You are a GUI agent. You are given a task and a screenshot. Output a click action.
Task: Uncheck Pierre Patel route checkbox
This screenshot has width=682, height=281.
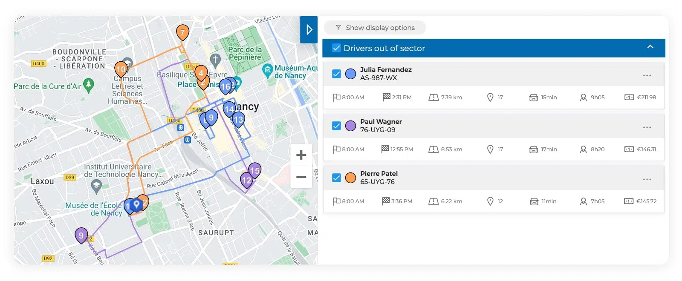(x=336, y=178)
